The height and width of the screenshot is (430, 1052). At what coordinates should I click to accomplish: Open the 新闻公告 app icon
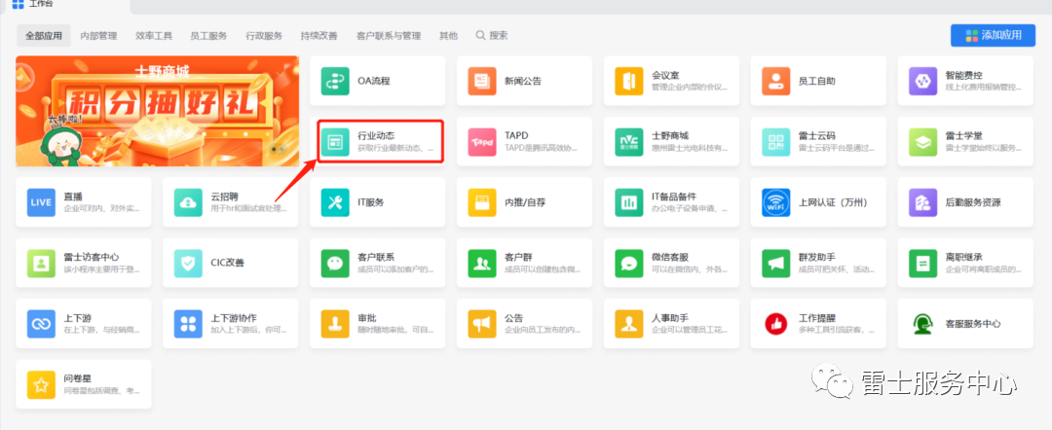[480, 81]
